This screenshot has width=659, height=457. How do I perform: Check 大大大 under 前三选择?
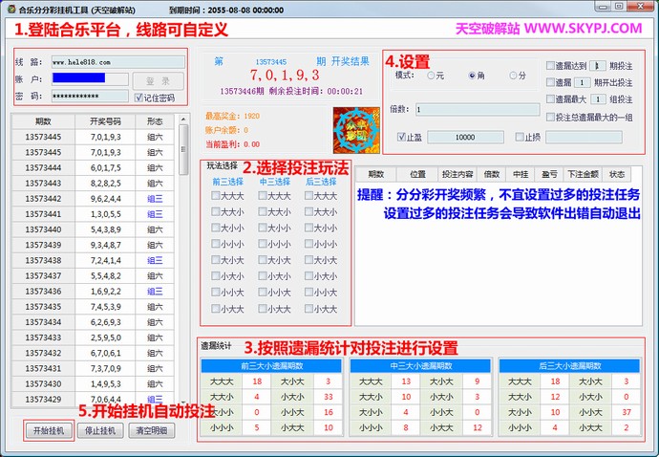coord(217,196)
